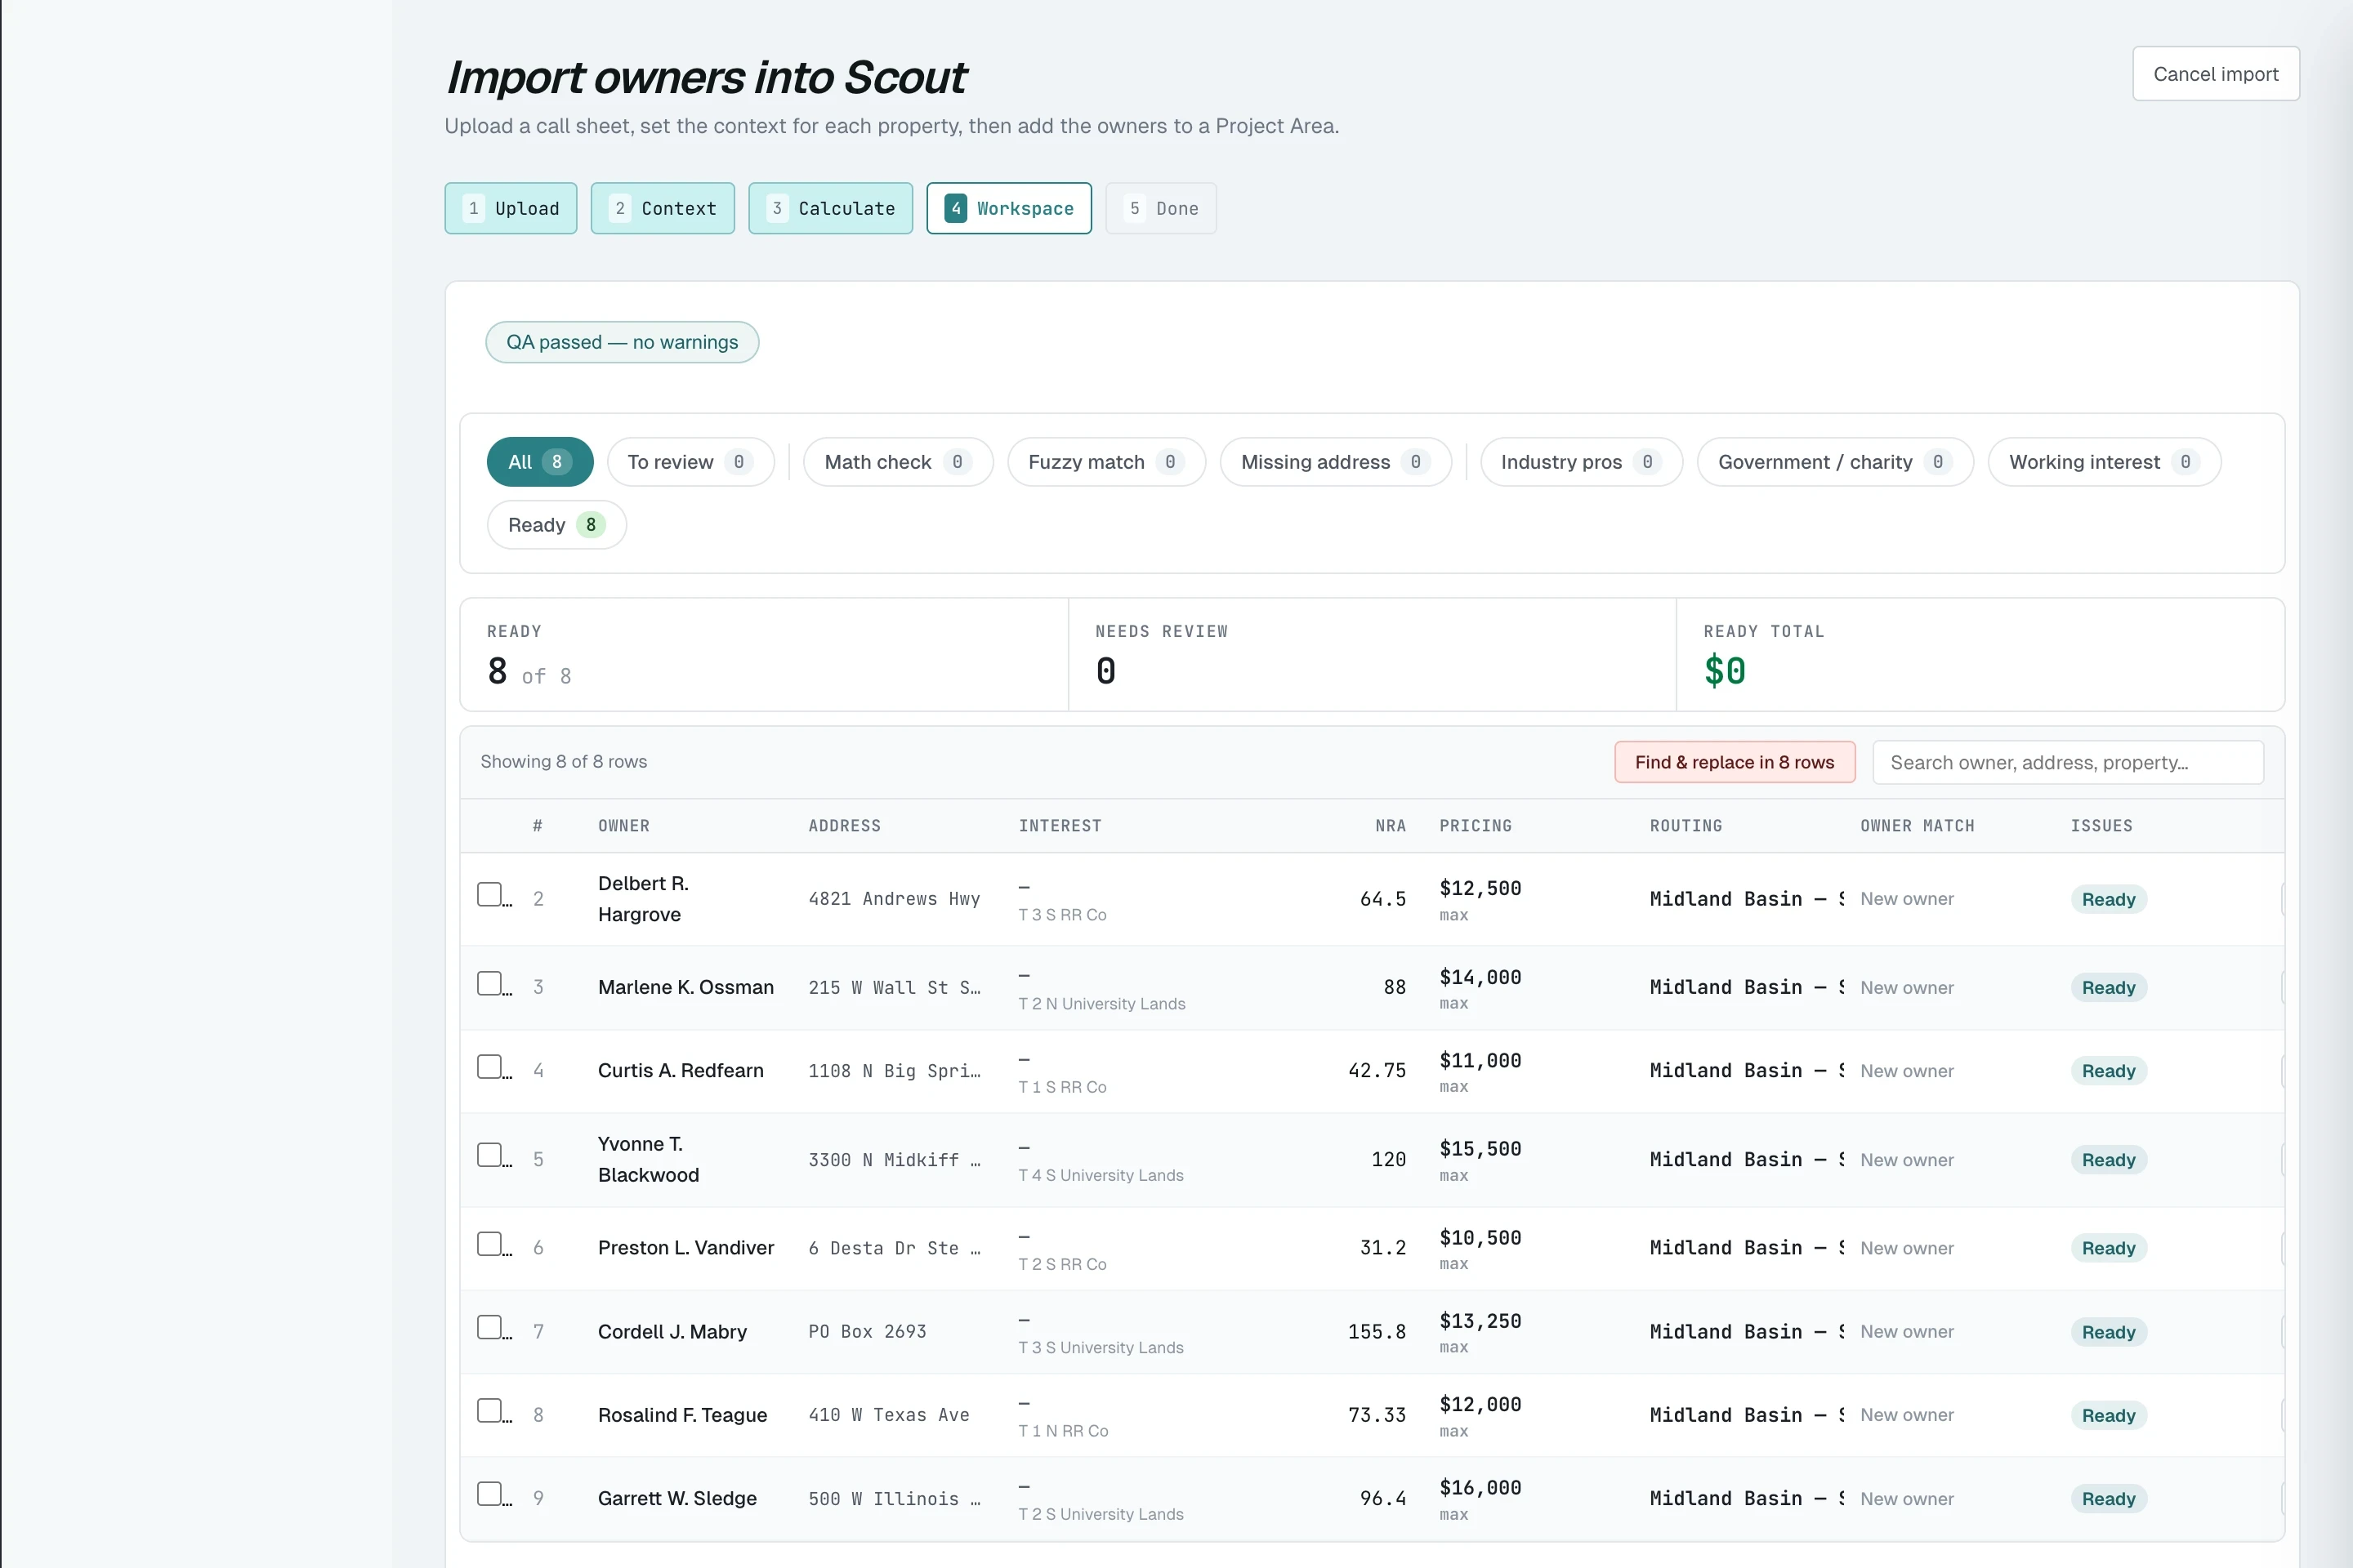Click the QA passed — no warnings badge
This screenshot has height=1568, width=2353.
tap(621, 342)
